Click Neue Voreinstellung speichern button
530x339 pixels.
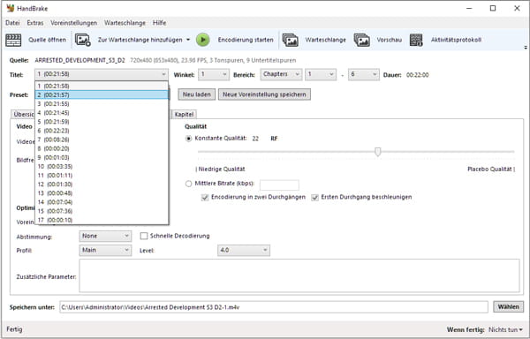264,94
